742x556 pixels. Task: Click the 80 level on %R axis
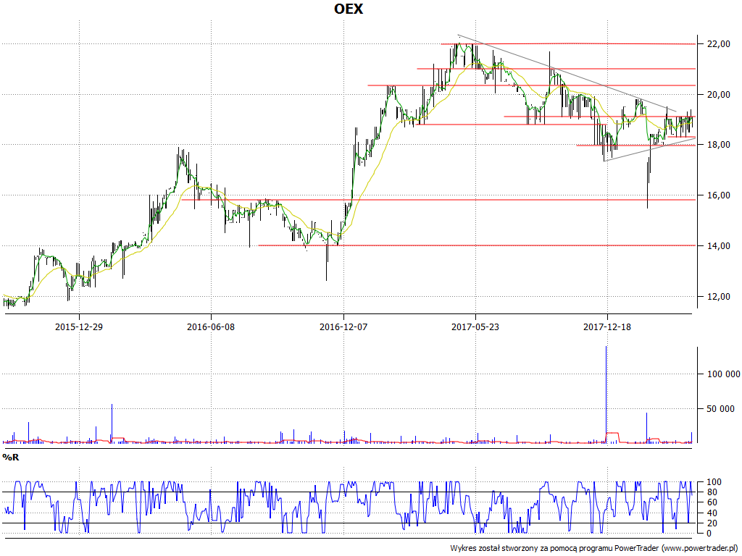[712, 492]
